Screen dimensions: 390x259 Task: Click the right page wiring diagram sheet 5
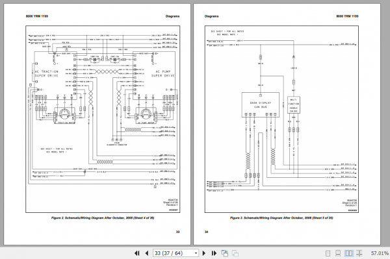281,119
